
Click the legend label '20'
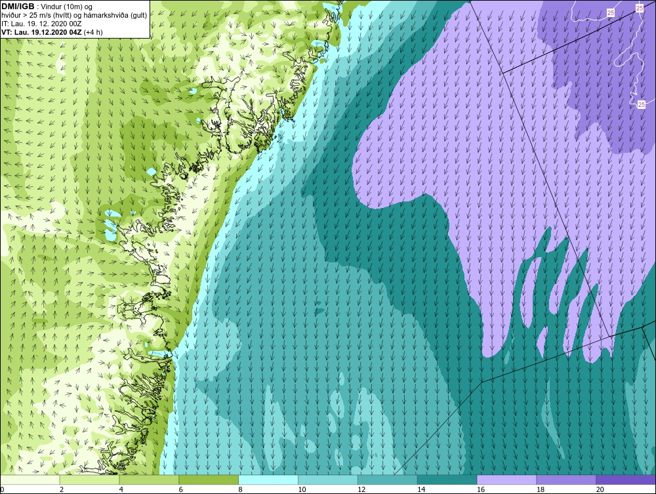(x=600, y=489)
